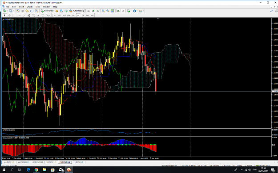Tile chart windows grid icon
This screenshot has height=173, width=278.
click(x=113, y=11)
